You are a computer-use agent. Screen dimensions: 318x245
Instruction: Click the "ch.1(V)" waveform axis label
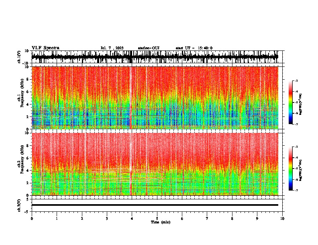point(19,57)
